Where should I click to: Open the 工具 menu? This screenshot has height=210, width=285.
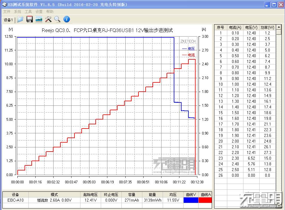click(x=28, y=11)
